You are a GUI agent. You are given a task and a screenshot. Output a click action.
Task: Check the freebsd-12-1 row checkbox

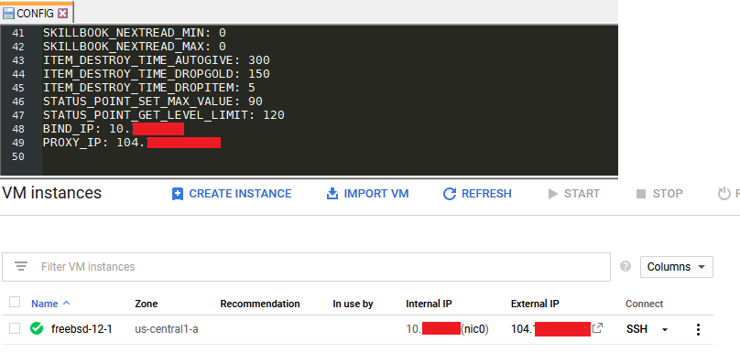click(15, 328)
